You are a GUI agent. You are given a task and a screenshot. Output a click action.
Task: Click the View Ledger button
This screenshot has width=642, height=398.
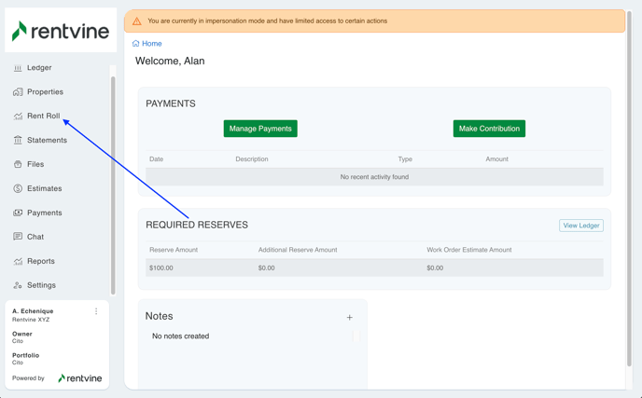click(x=580, y=226)
